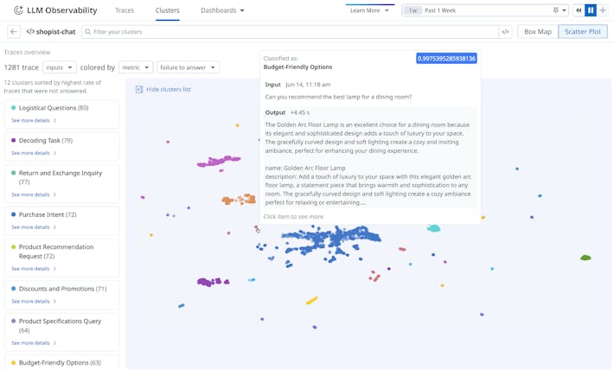Viewport: 614px width, 376px height.
Task: Select the Scatter Plot view toggle
Action: coord(582,32)
